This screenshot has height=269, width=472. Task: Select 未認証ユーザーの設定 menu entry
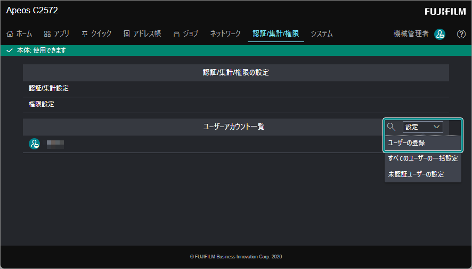[422, 174]
